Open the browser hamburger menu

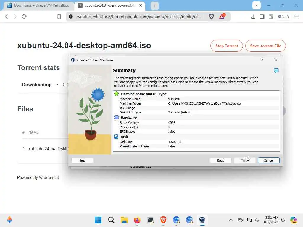pos(296,17)
